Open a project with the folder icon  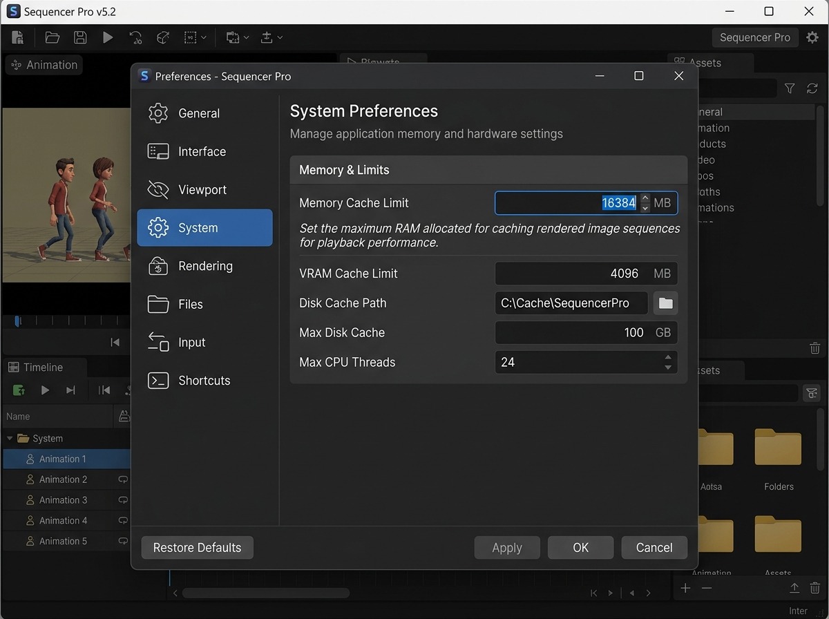[x=53, y=37]
